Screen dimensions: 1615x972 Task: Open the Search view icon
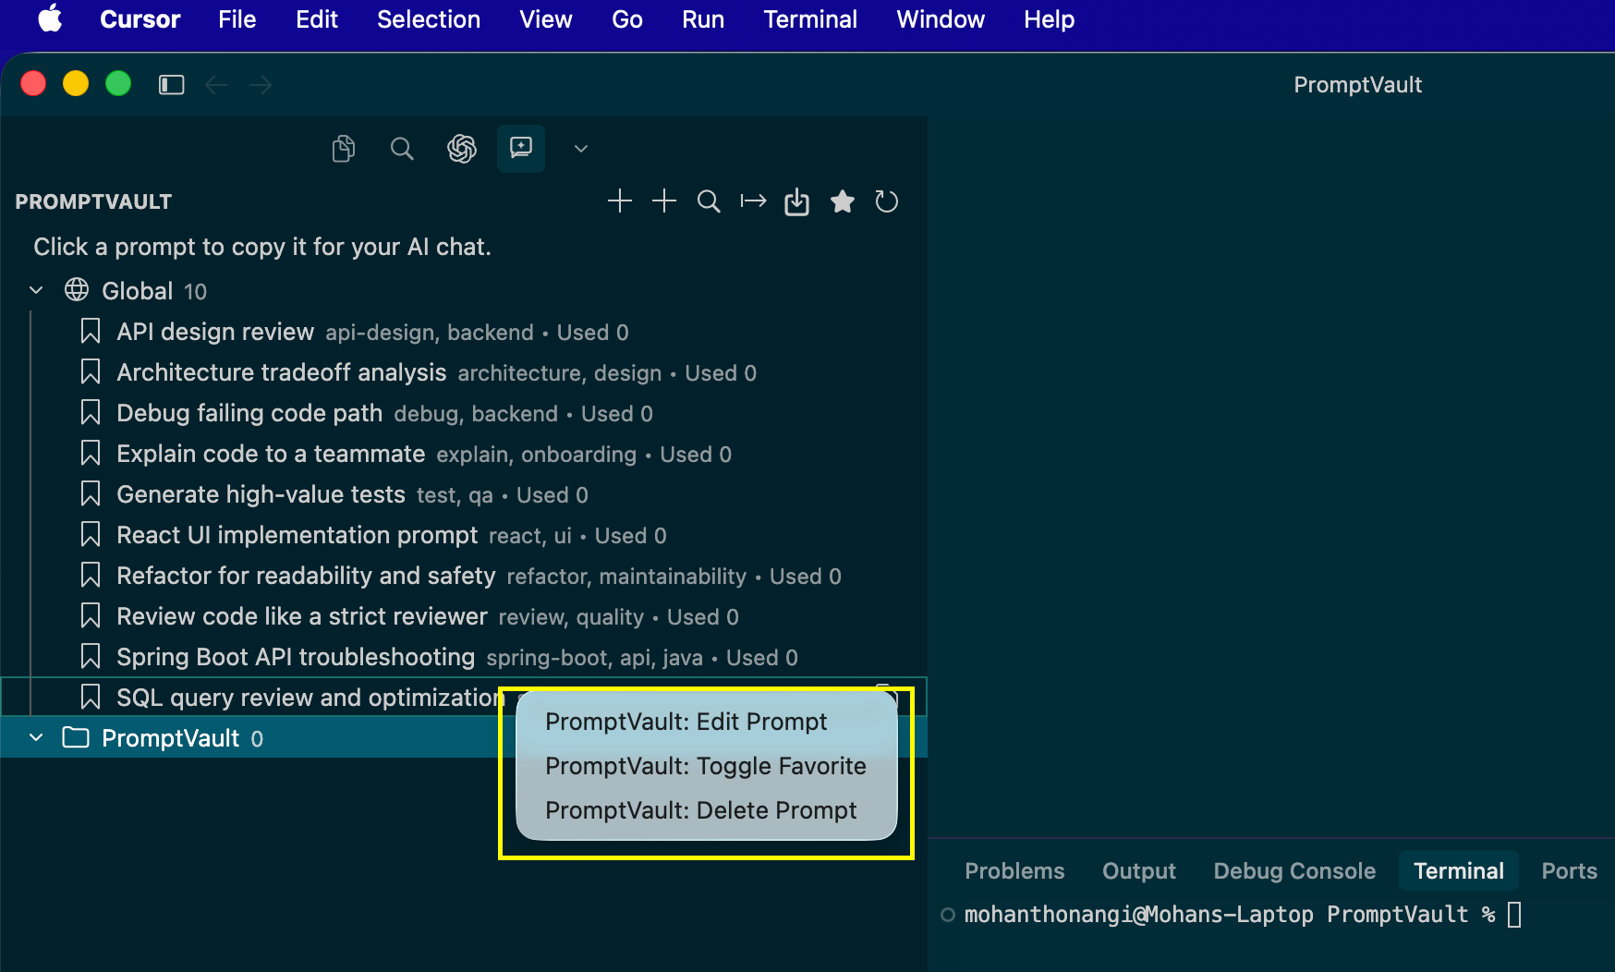click(402, 149)
